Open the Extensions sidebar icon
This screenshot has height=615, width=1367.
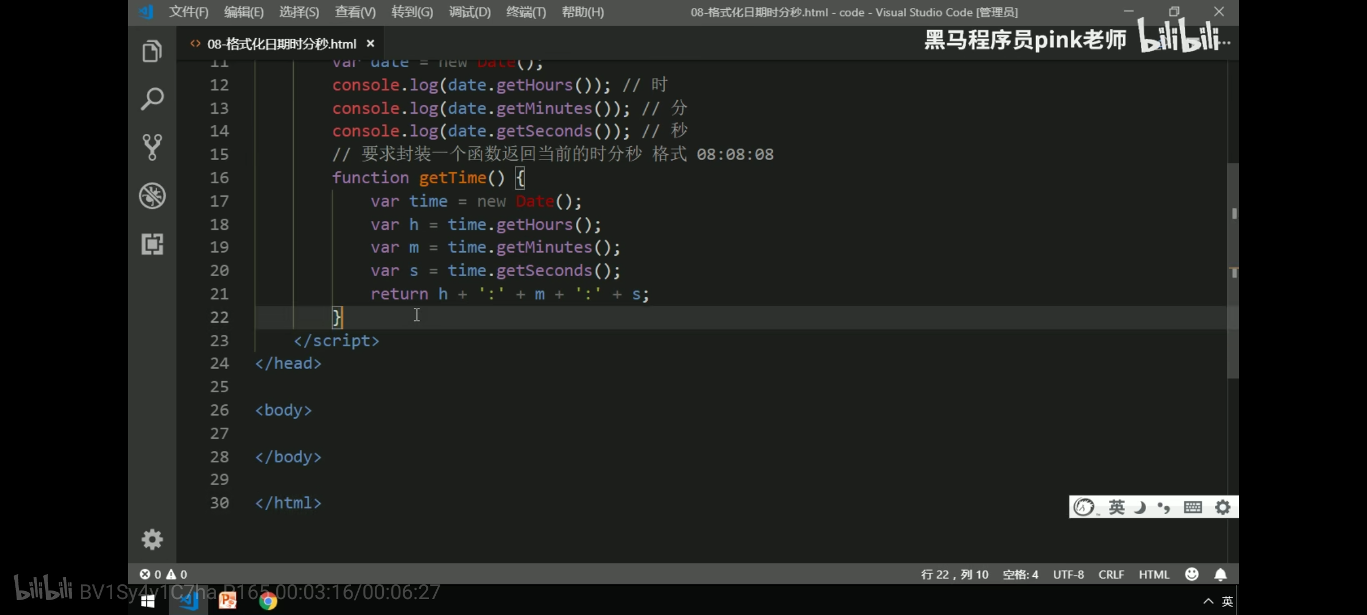(x=152, y=244)
